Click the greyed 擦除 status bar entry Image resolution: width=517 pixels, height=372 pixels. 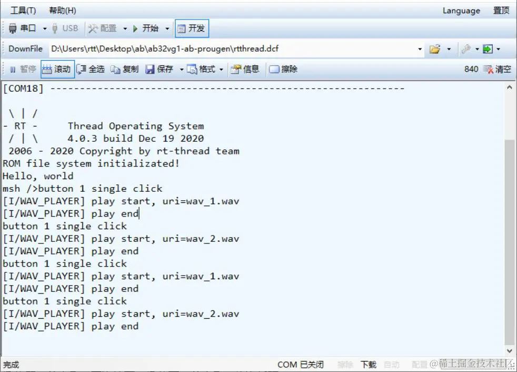[345, 365]
